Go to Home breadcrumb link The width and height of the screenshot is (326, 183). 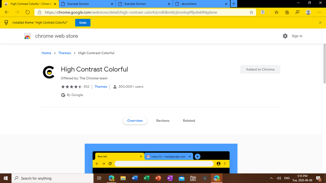[46, 53]
